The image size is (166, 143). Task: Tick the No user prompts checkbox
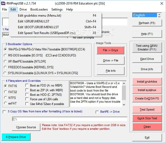pos(69,38)
